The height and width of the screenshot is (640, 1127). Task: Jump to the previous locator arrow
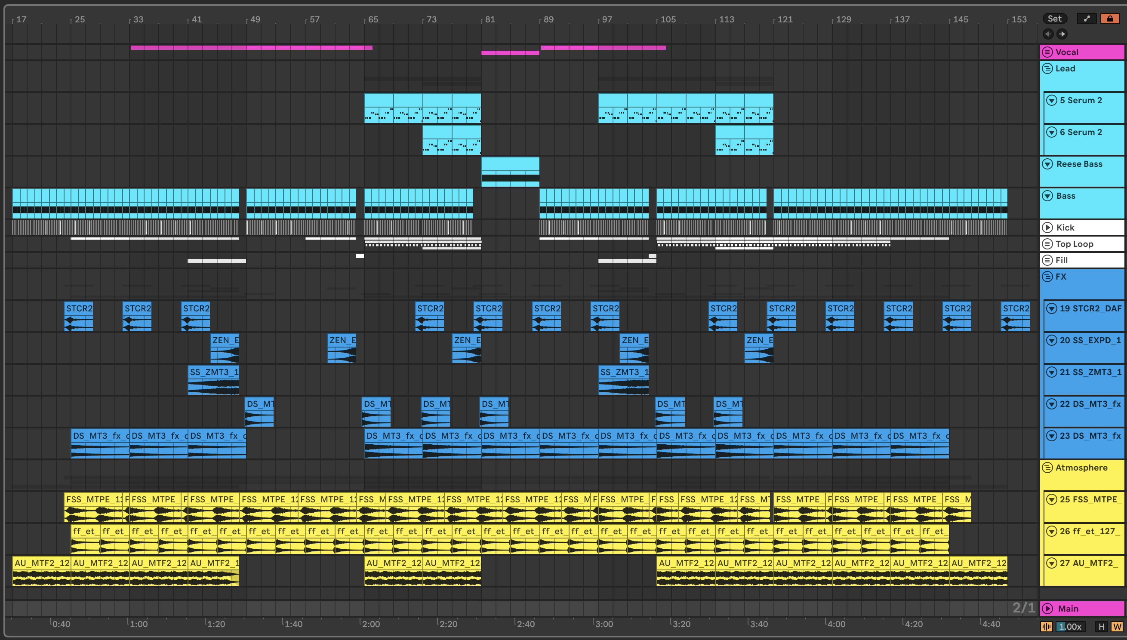tap(1048, 34)
